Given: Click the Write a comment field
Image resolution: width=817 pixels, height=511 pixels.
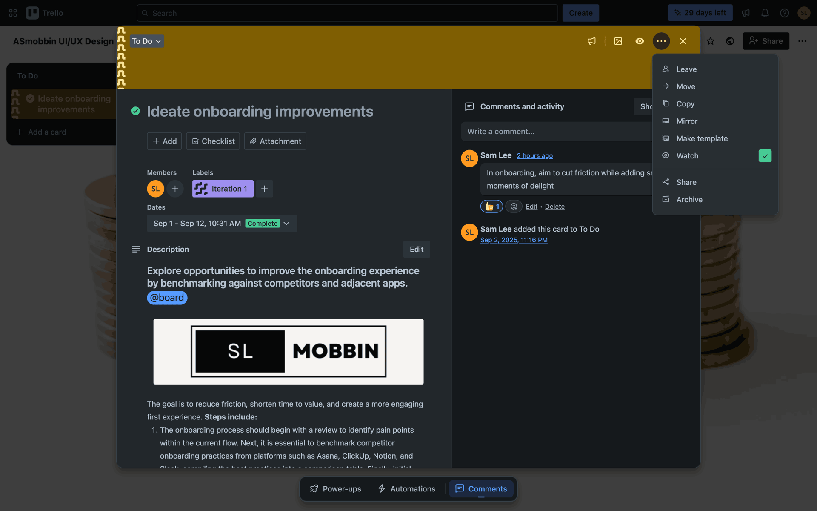Looking at the screenshot, I should tap(557, 132).
